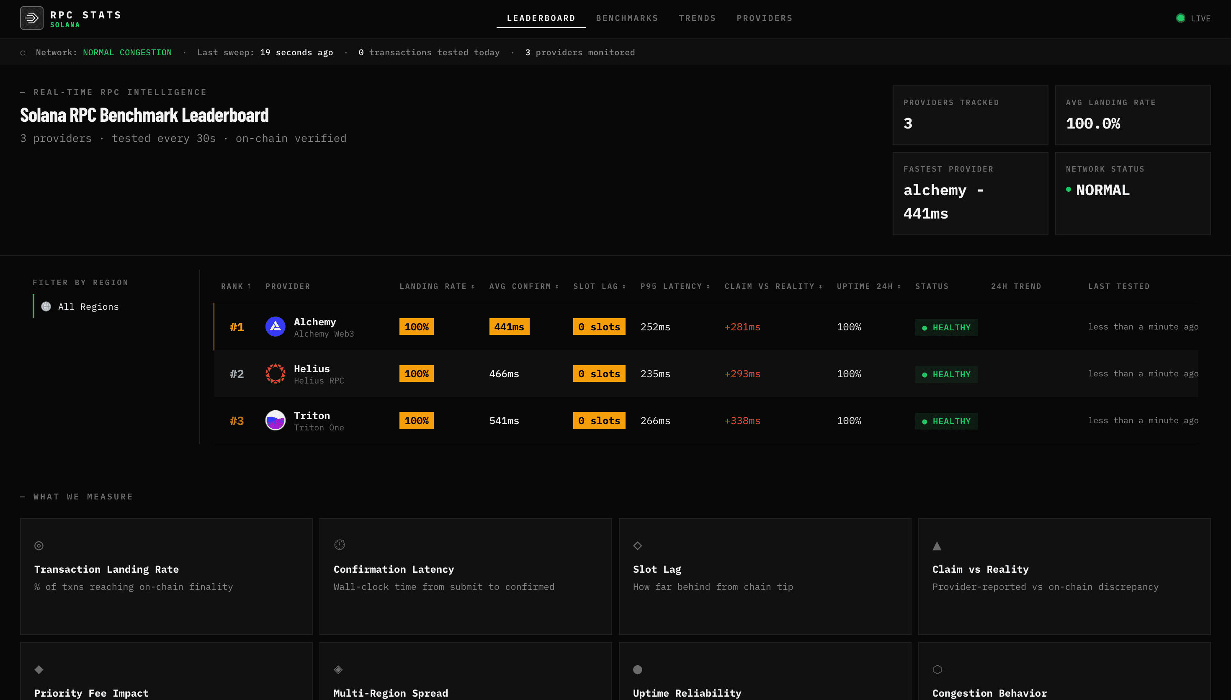Click Triton's 100% landing rate badge
The height and width of the screenshot is (700, 1231).
tap(416, 421)
